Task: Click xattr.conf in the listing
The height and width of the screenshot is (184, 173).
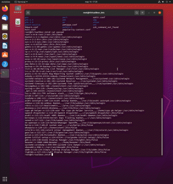Action: [x=99, y=17]
